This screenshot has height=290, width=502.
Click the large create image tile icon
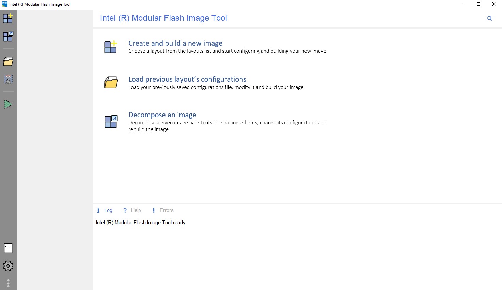pyautogui.click(x=111, y=47)
